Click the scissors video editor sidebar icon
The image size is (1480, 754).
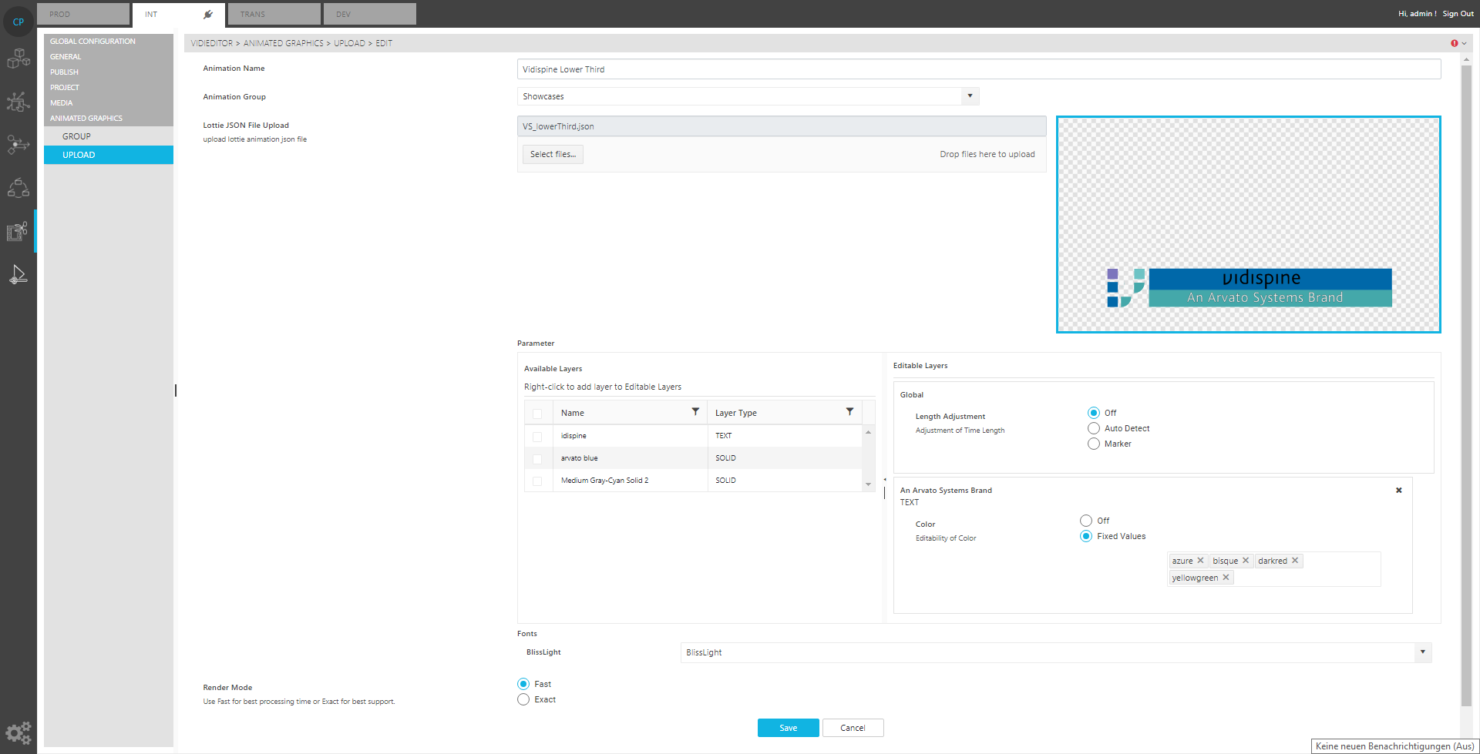(18, 231)
